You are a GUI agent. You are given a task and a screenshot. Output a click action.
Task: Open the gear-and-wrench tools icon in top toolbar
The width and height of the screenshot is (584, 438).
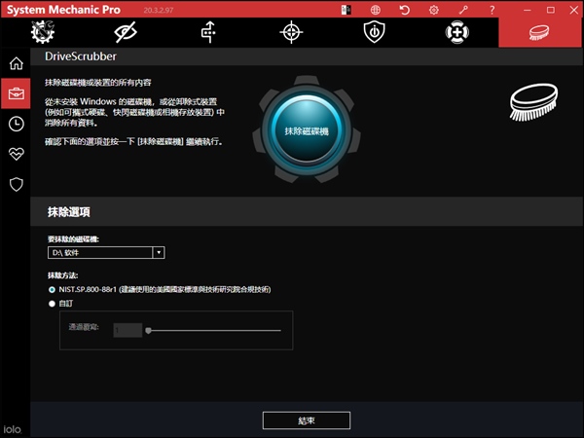point(43,32)
